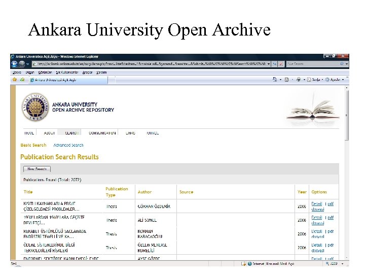Open the Home icon dropdown arrow

(280, 80)
